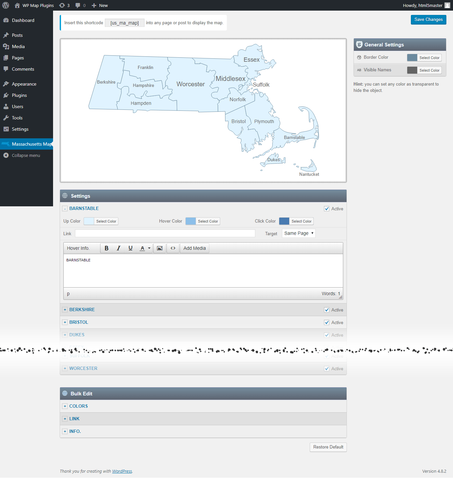Image resolution: width=453 pixels, height=478 pixels.
Task: Open the user avatar in top right
Action: [447, 5]
